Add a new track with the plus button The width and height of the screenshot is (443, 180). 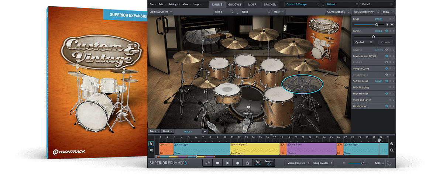(205, 131)
